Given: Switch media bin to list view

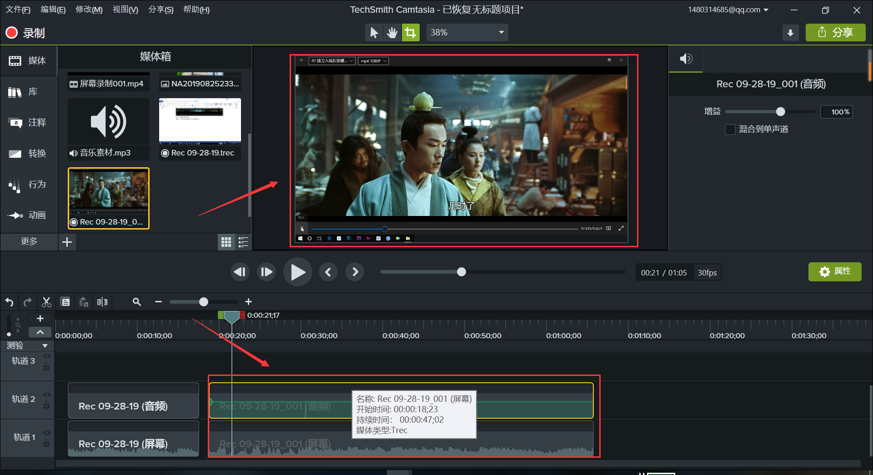Looking at the screenshot, I should (243, 242).
